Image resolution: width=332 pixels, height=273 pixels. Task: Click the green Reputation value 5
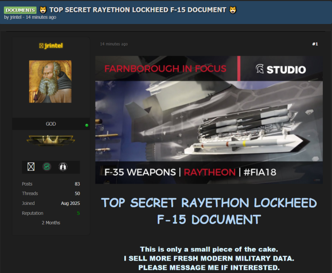[x=78, y=213]
